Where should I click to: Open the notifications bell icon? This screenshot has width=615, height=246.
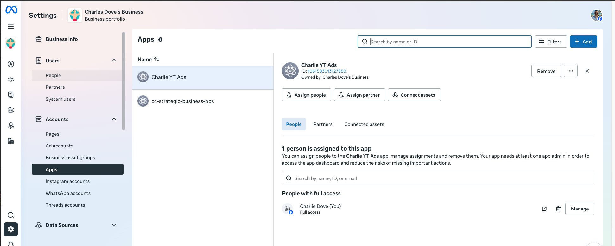point(11,243)
